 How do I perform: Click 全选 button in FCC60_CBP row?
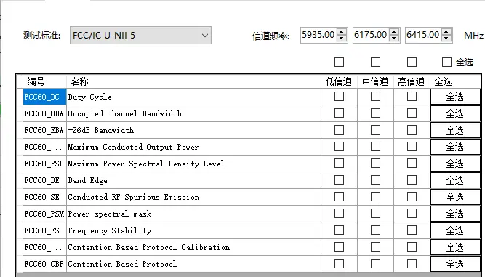(455, 264)
